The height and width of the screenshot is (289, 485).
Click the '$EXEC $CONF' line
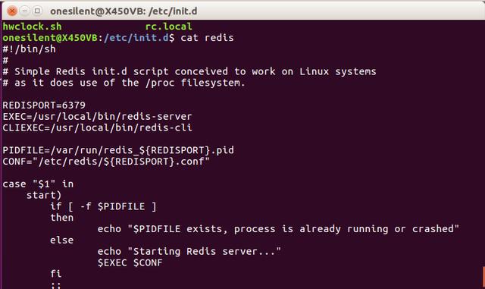tap(130, 263)
